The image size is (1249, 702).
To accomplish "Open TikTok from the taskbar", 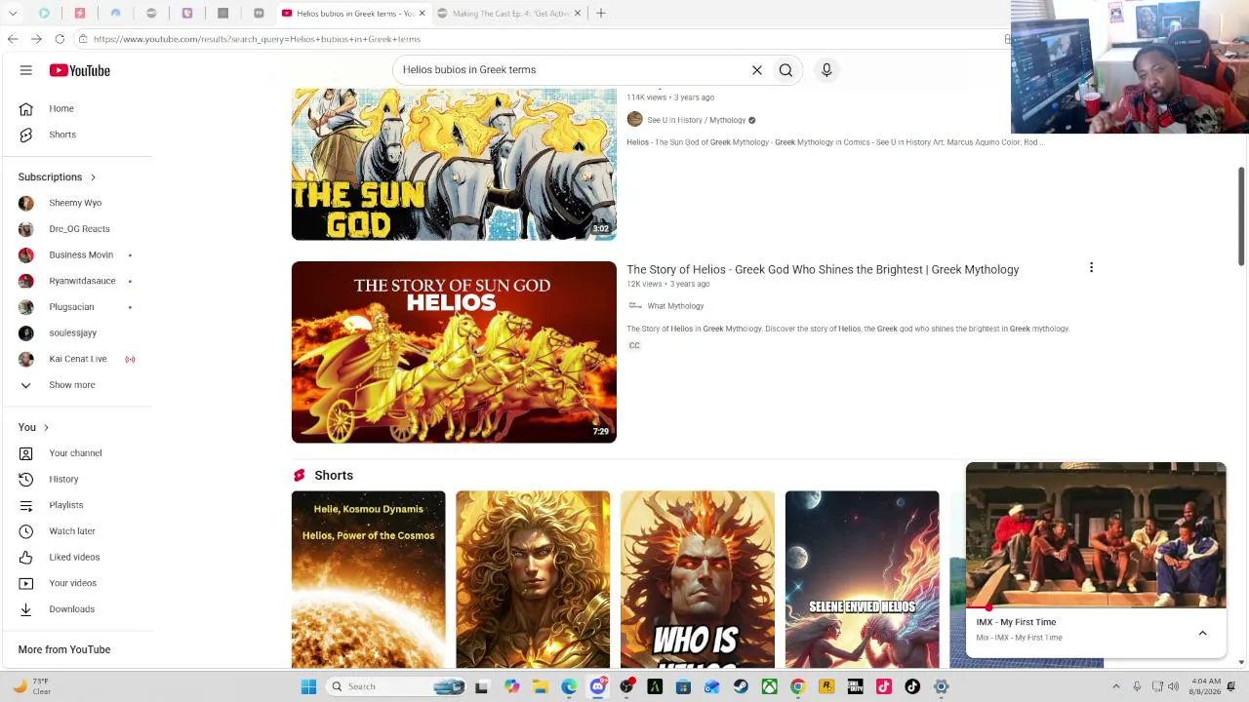I will coord(912,686).
